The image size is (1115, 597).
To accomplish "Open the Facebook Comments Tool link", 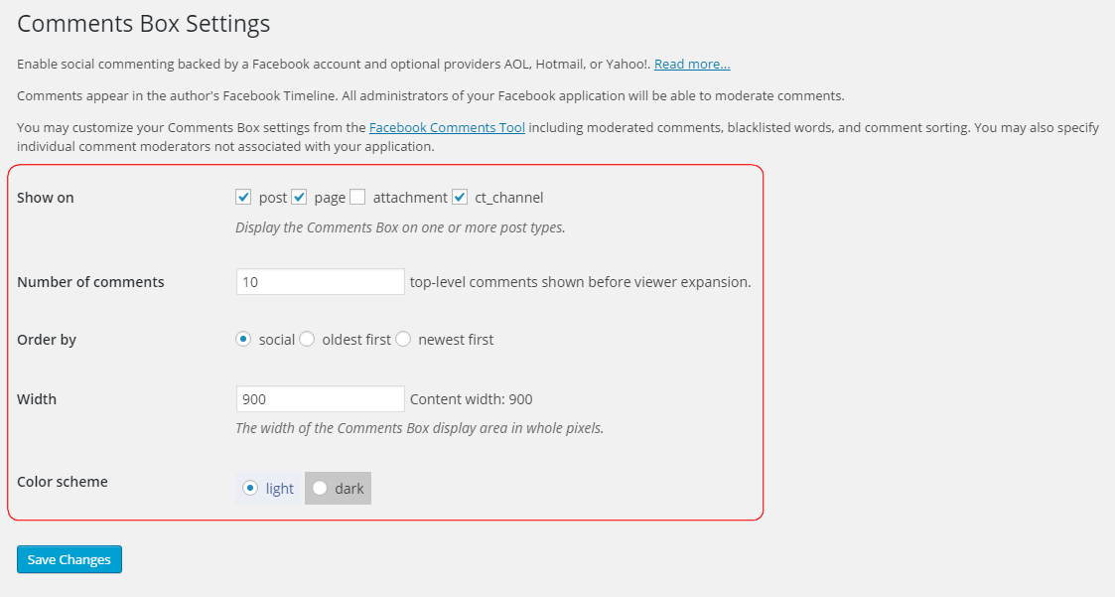I will click(447, 128).
